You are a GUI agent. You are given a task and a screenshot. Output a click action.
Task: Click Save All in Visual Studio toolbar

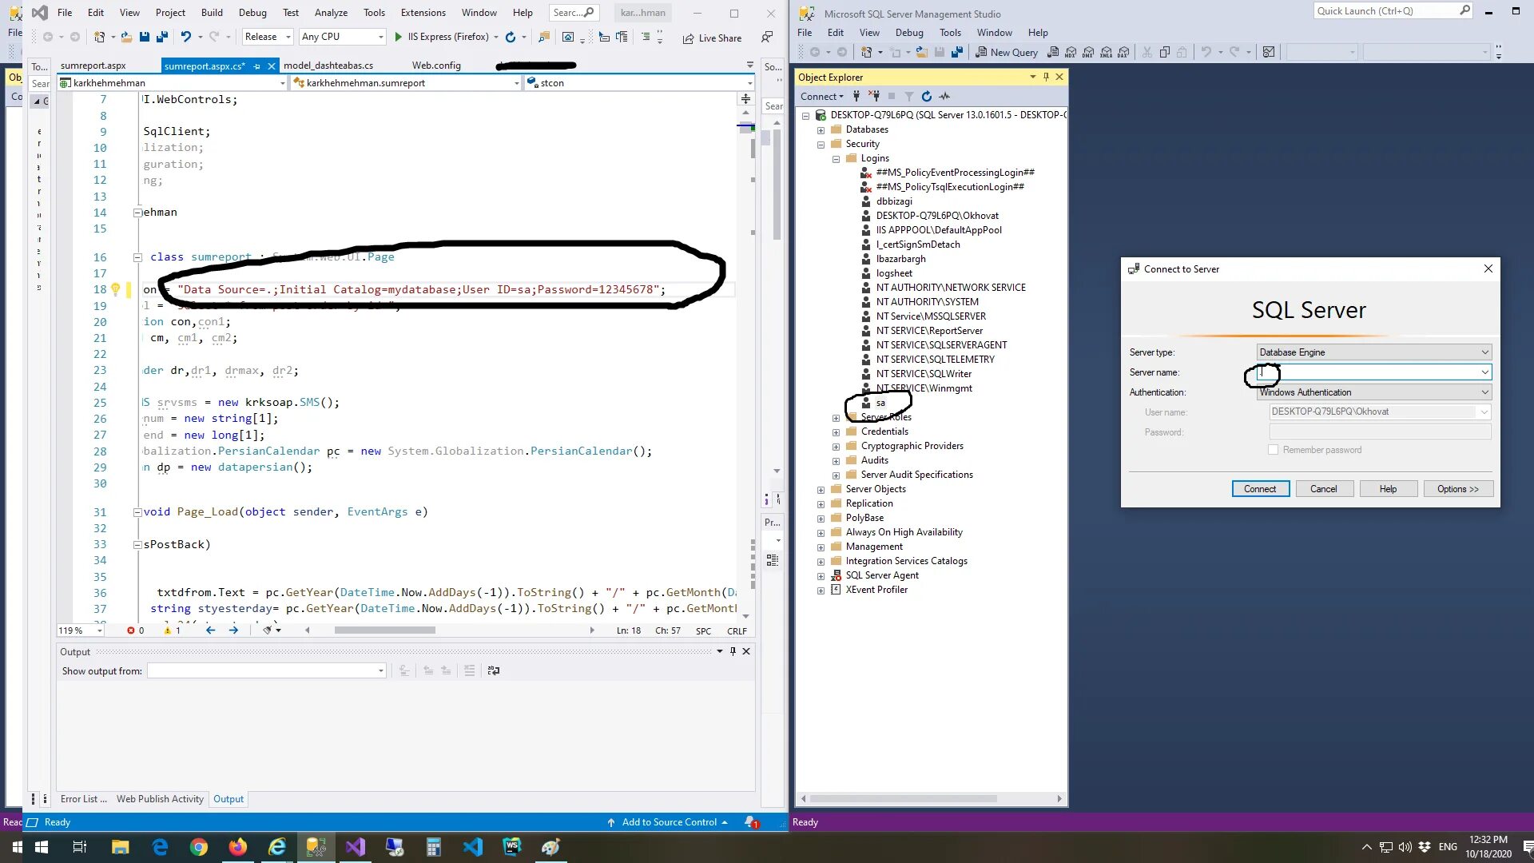click(x=161, y=37)
